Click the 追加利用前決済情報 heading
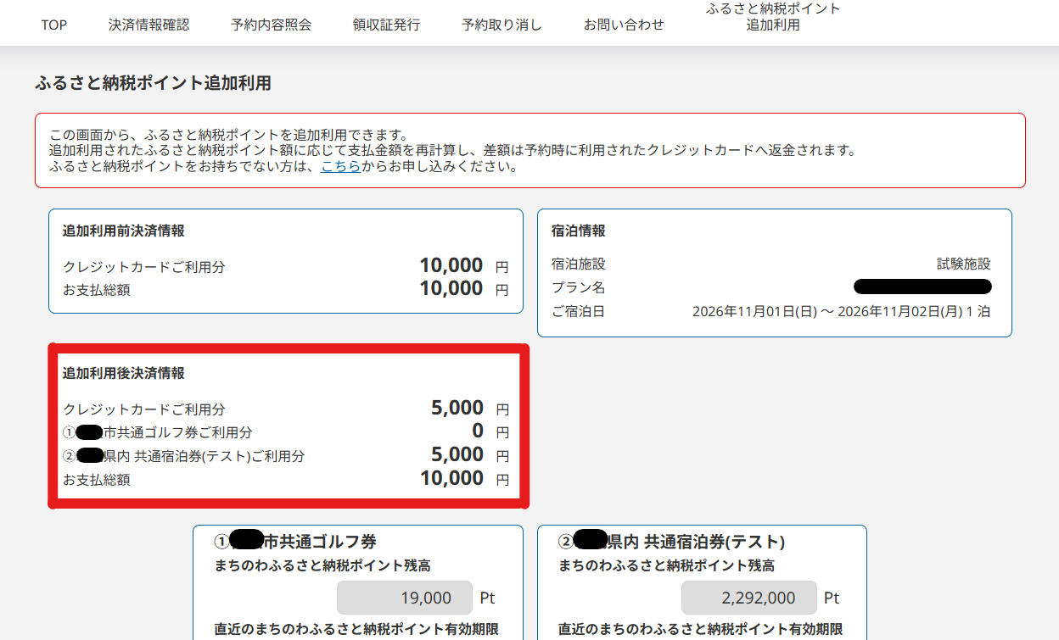 click(124, 231)
